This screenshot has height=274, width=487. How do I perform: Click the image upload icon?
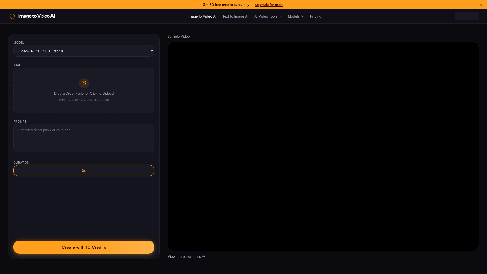84,83
